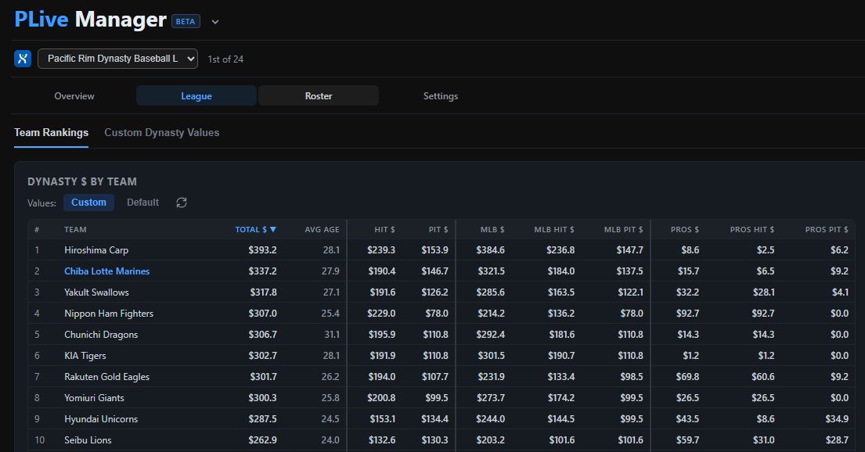865x452 pixels.
Task: Click the TOTAL $ sort arrow header
Action: [255, 229]
